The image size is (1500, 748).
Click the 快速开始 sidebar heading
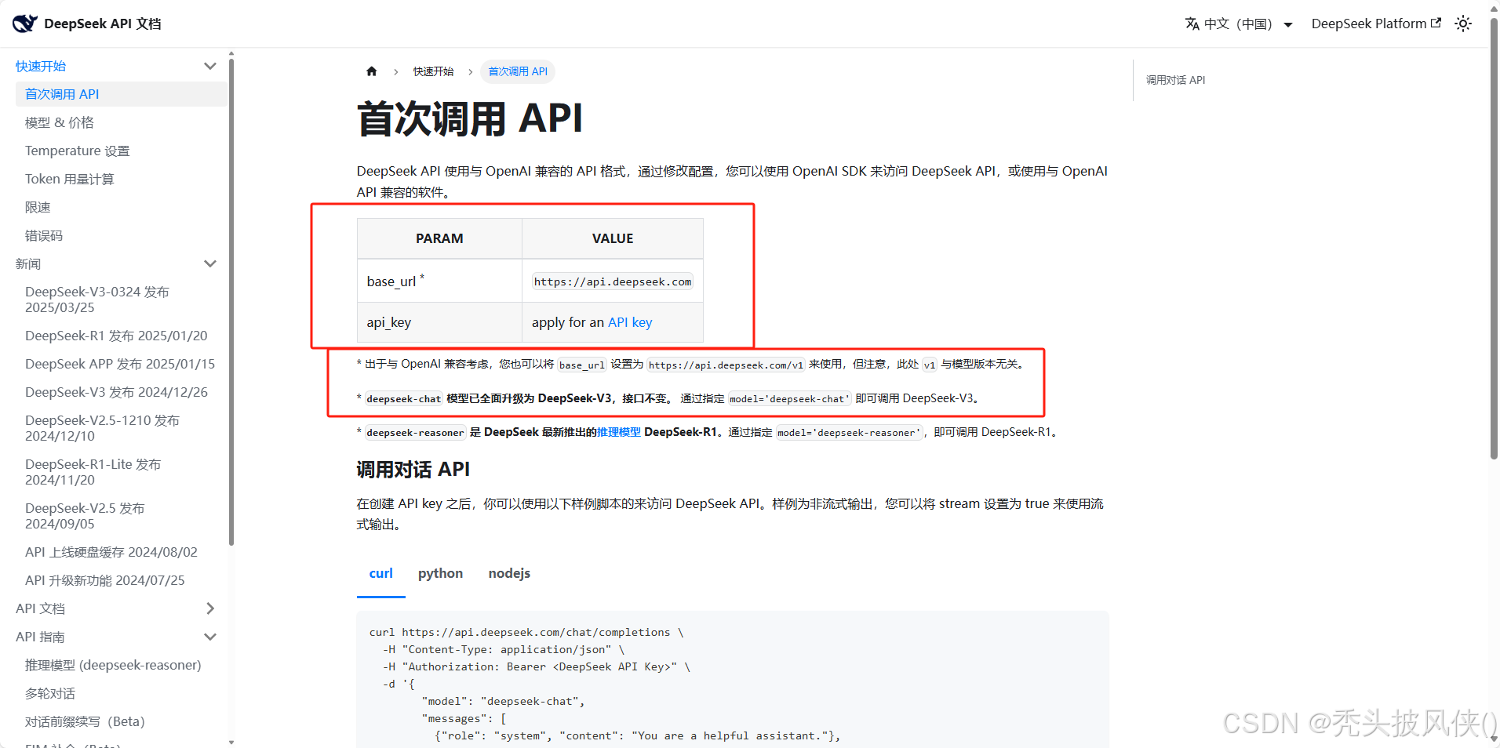(41, 66)
